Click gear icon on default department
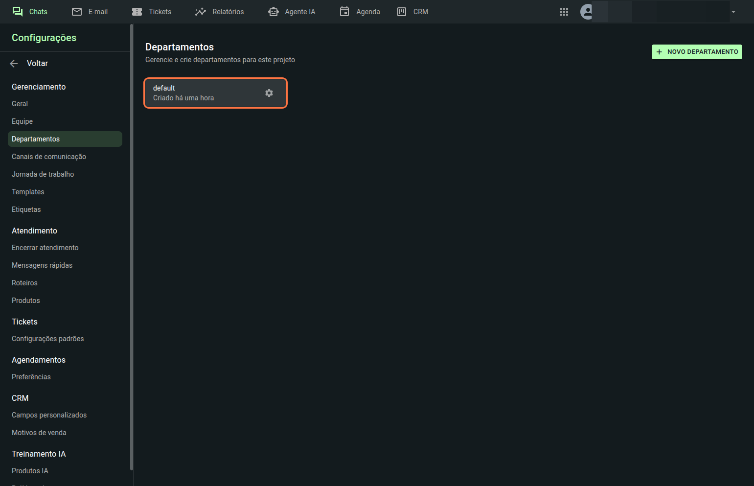Viewport: 754px width, 486px height. pos(269,93)
